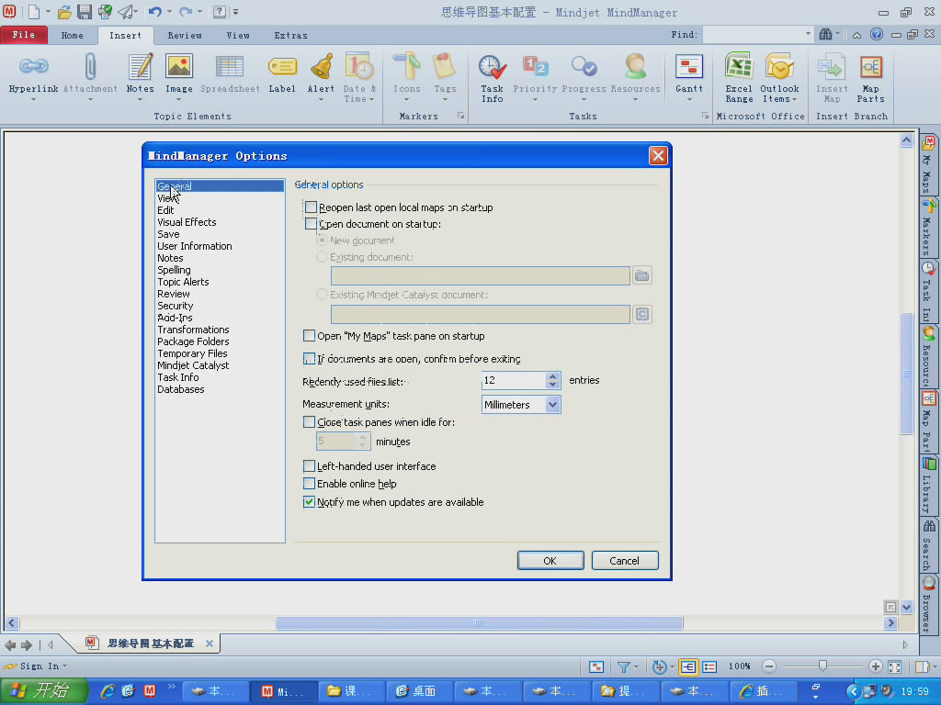Toggle Open My Maps task pane on startup
Screen dimensions: 941x705
point(309,336)
